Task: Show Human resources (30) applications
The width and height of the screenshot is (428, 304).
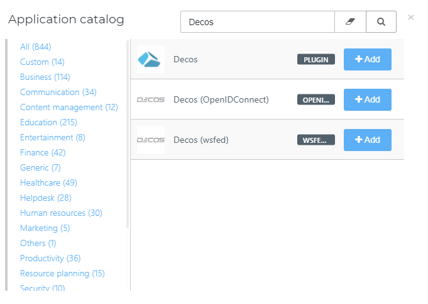Action: [x=61, y=213]
